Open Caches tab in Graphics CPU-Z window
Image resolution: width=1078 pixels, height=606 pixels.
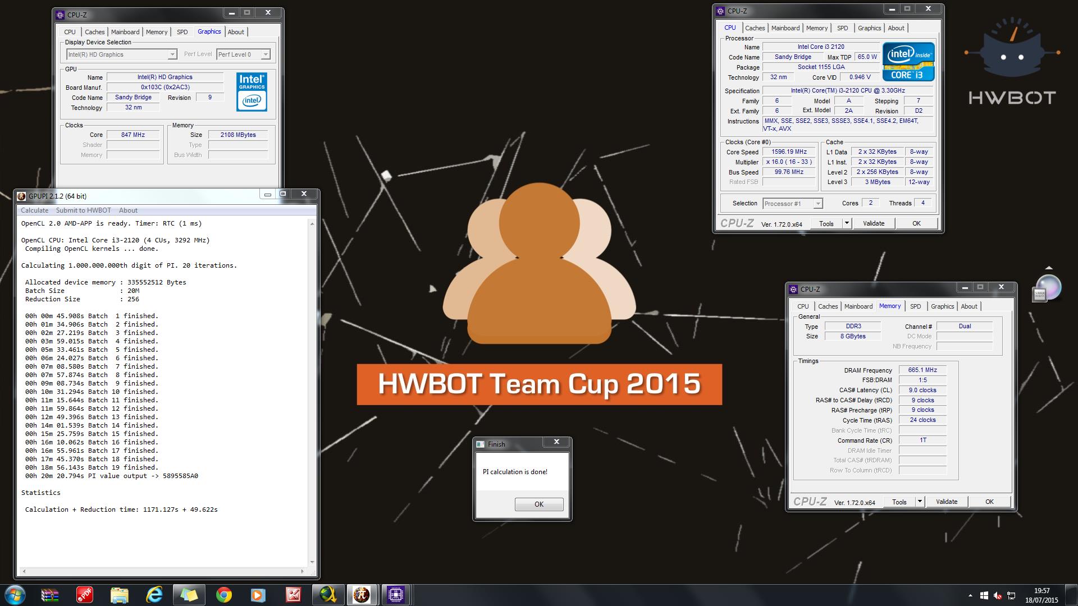pos(94,32)
